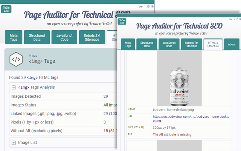Click 'The Alt attribute is missing' message
The image size is (241, 151).
click(172, 134)
